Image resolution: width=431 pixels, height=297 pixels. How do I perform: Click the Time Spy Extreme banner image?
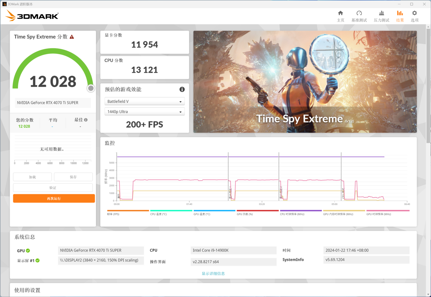click(305, 82)
